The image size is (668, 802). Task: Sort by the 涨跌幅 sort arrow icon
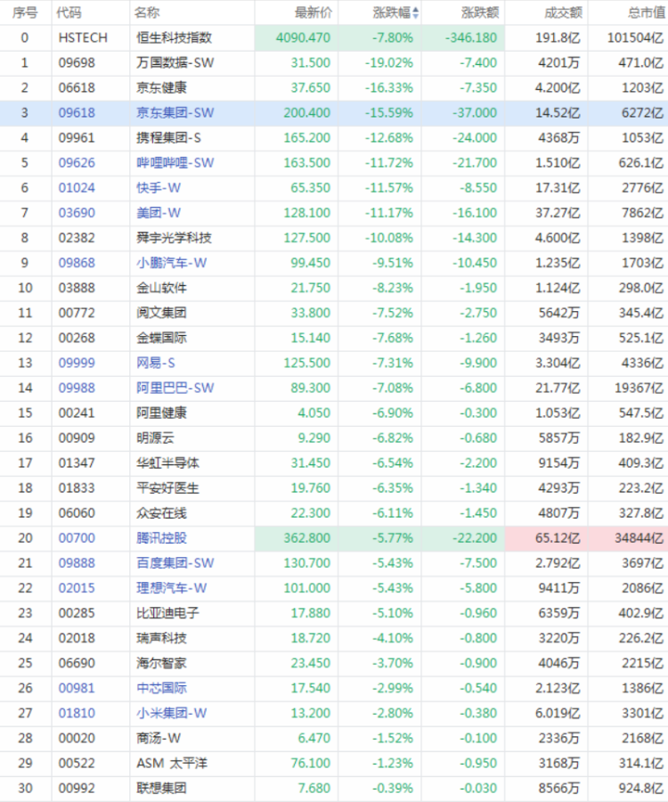pyautogui.click(x=416, y=12)
